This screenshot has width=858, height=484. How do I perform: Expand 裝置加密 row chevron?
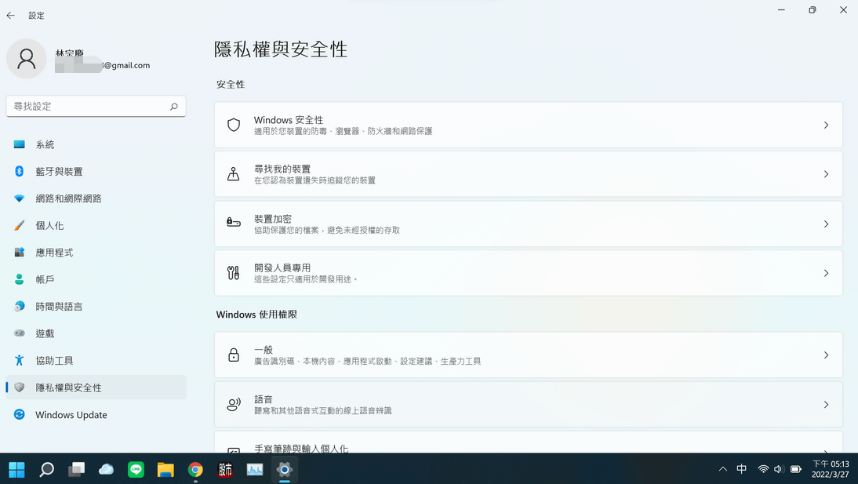point(827,224)
